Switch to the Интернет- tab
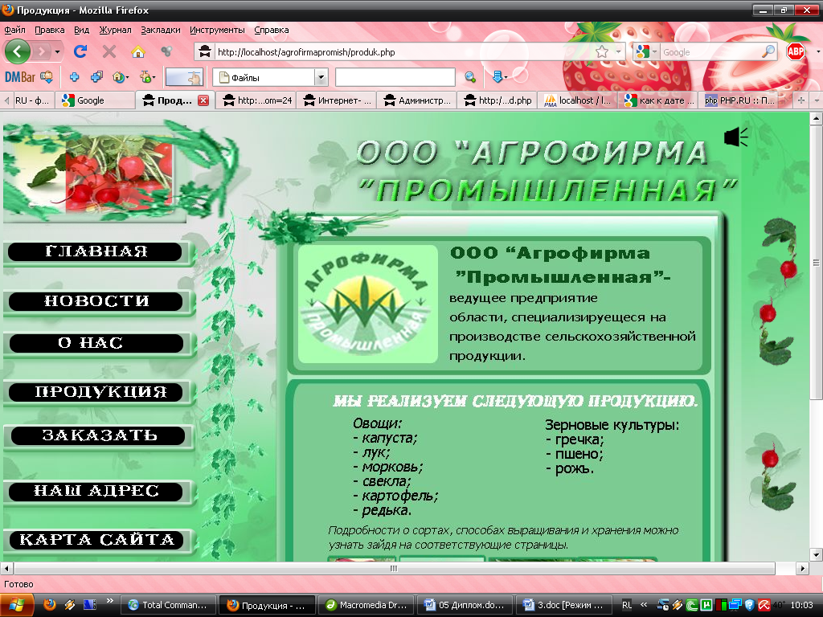Image resolution: width=823 pixels, height=617 pixels. [x=337, y=100]
